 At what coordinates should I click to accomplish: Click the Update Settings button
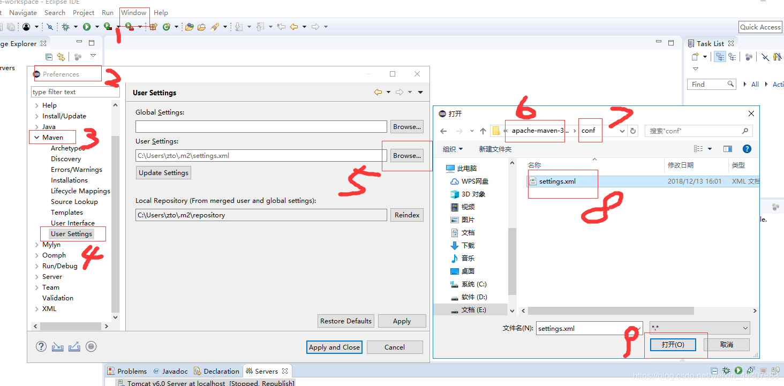[x=163, y=173]
